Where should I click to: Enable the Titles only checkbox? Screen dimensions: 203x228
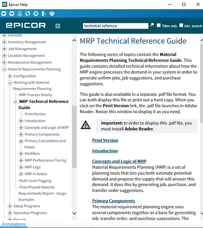159,25
